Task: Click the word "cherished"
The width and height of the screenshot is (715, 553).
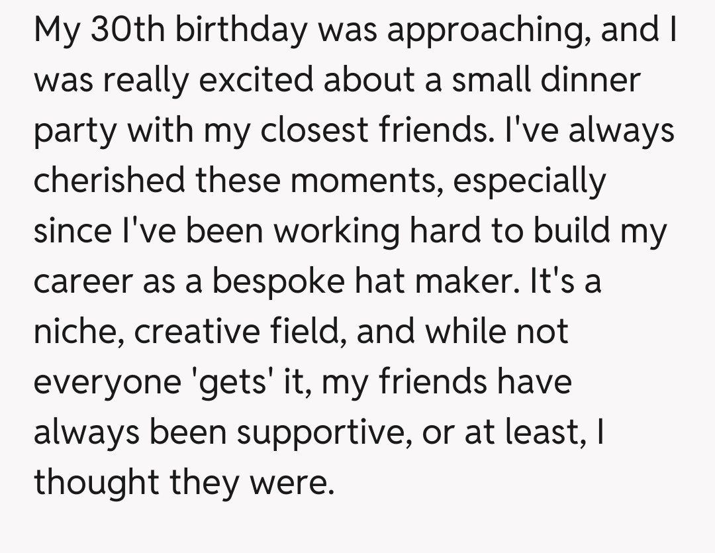Action: tap(108, 181)
